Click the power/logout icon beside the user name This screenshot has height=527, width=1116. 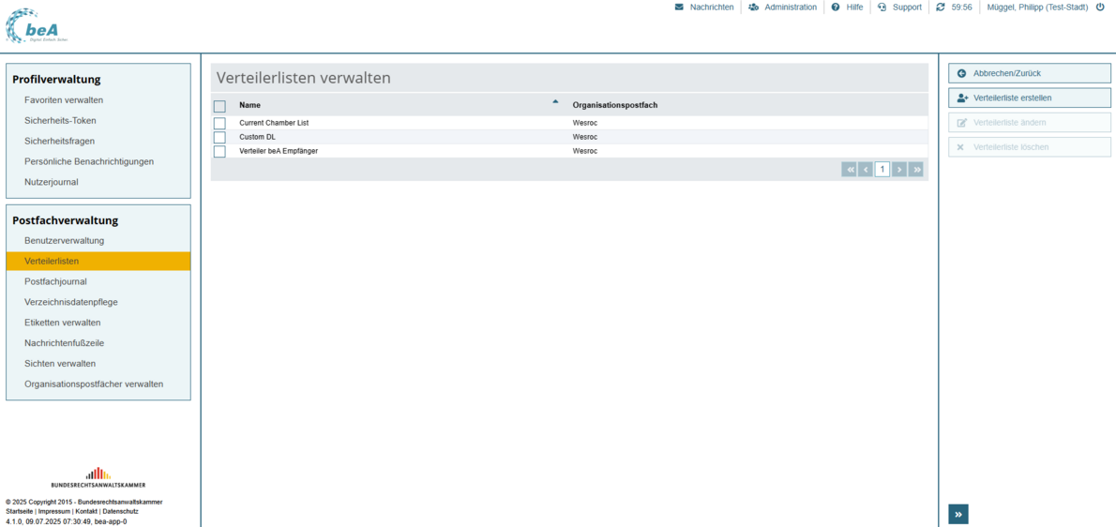(x=1100, y=8)
